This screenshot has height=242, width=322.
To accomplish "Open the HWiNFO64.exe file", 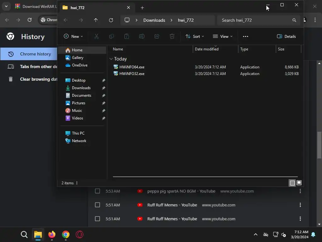I will click(132, 67).
